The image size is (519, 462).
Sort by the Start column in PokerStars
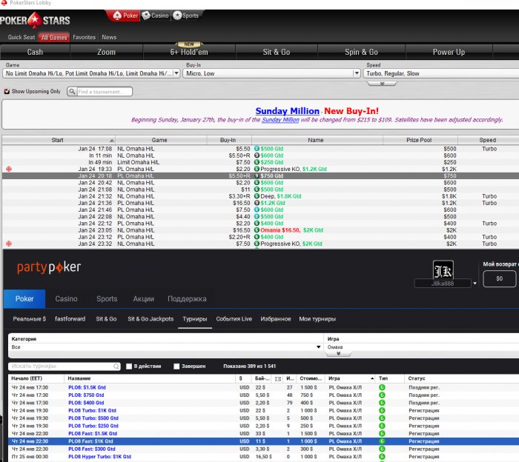(59, 140)
